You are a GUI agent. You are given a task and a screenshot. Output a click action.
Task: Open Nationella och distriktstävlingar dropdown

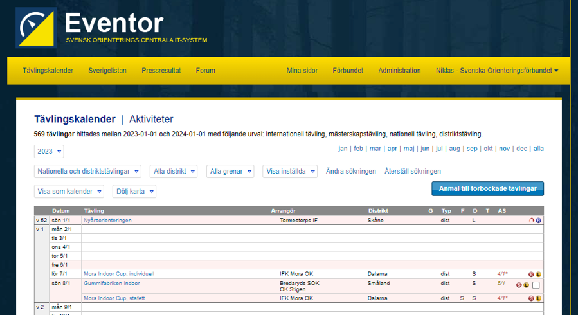[x=87, y=171]
